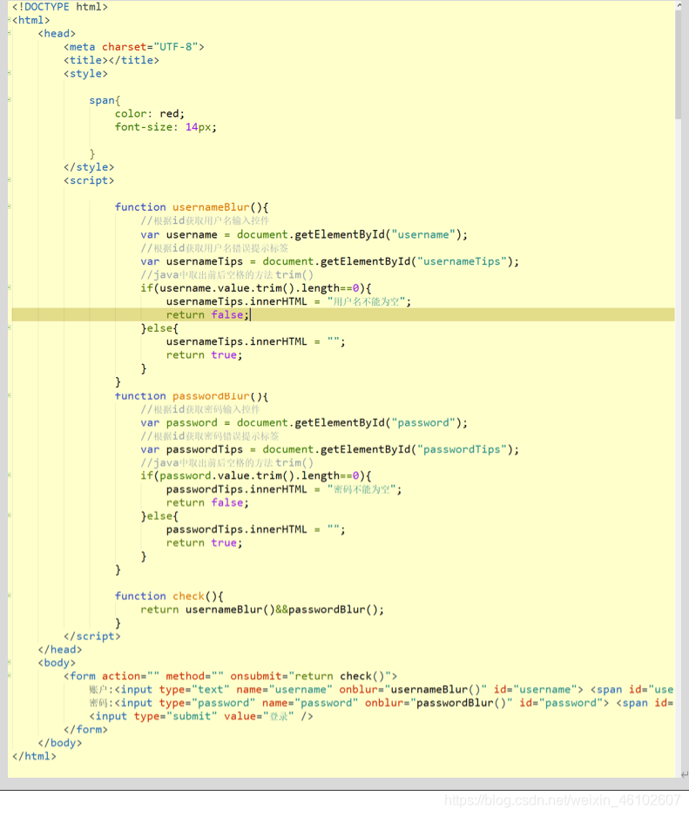The width and height of the screenshot is (689, 816).
Task: Click the password.value.trim() if condition
Action: pos(256,475)
